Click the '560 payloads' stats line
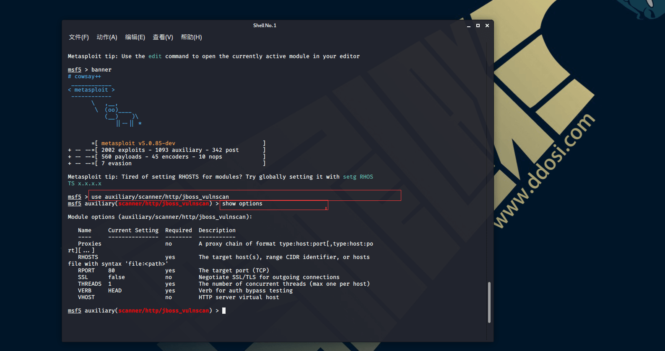The width and height of the screenshot is (665, 351). click(162, 157)
